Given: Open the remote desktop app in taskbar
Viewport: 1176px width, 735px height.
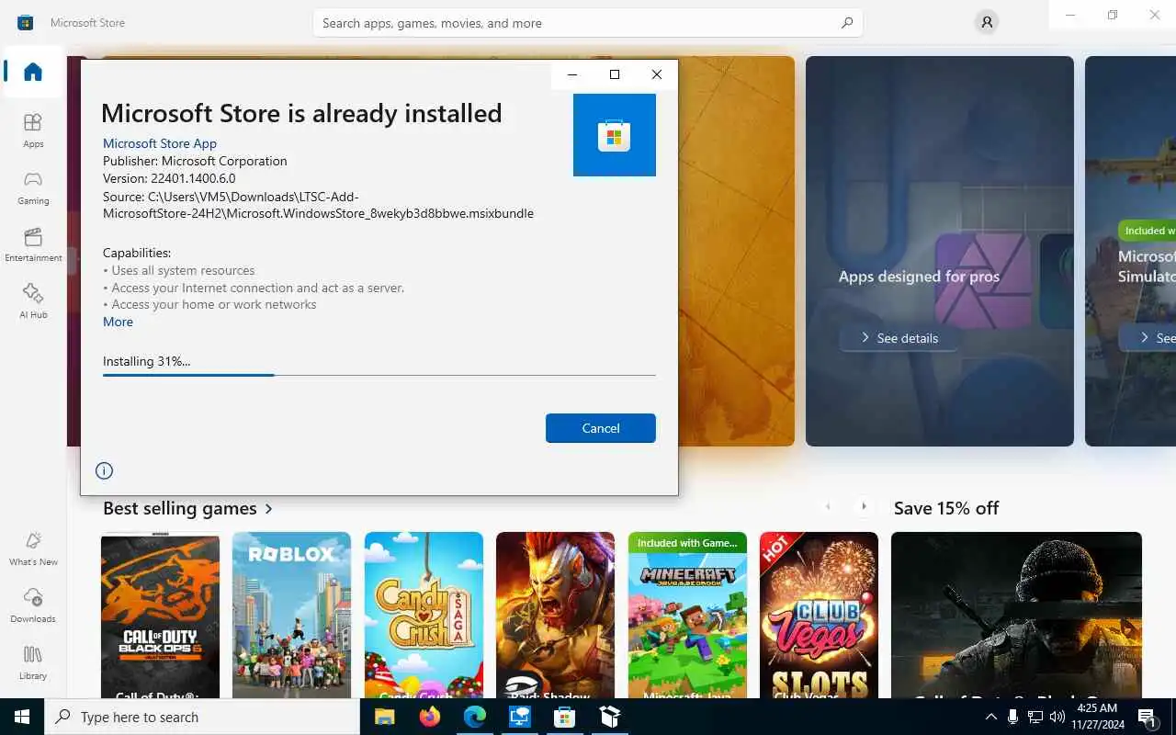Looking at the screenshot, I should (x=520, y=717).
